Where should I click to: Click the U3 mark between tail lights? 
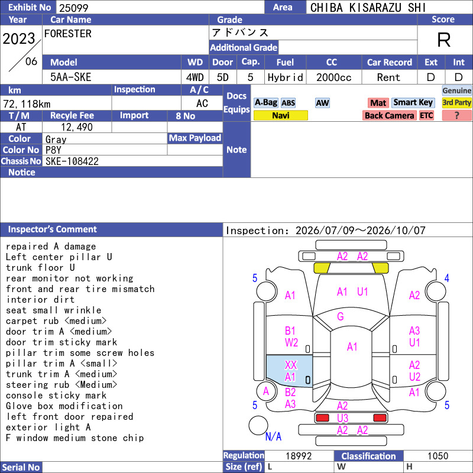[343, 418]
